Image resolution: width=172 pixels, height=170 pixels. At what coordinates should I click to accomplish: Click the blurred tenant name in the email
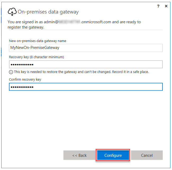pyautogui.click(x=69, y=22)
